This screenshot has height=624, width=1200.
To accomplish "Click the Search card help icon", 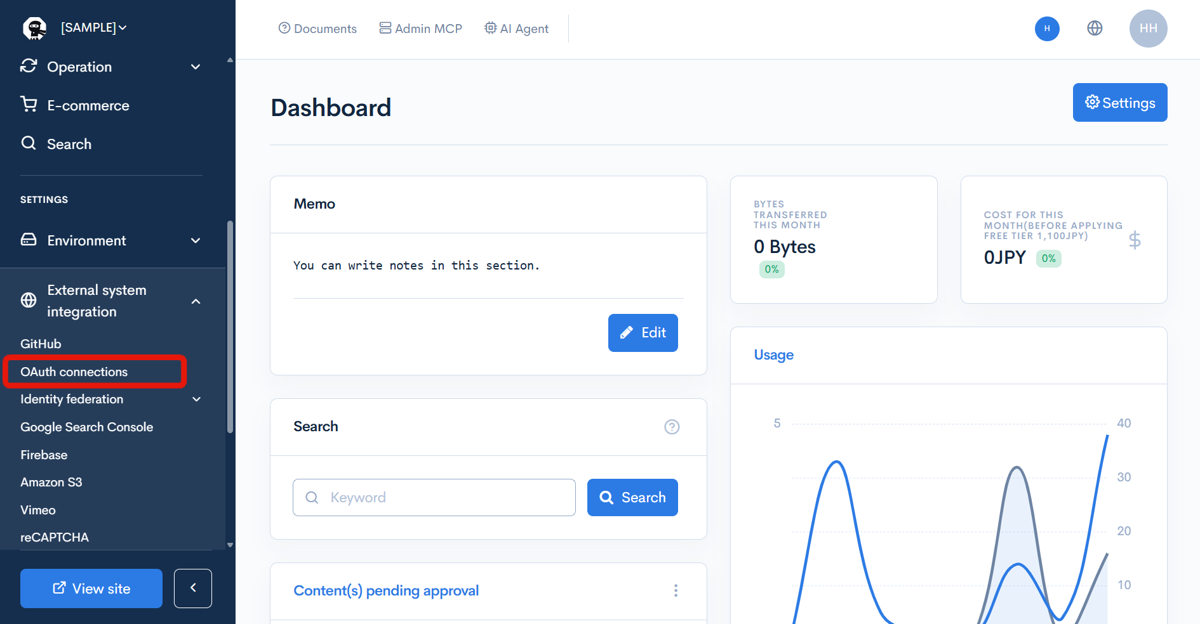I will pyautogui.click(x=672, y=427).
